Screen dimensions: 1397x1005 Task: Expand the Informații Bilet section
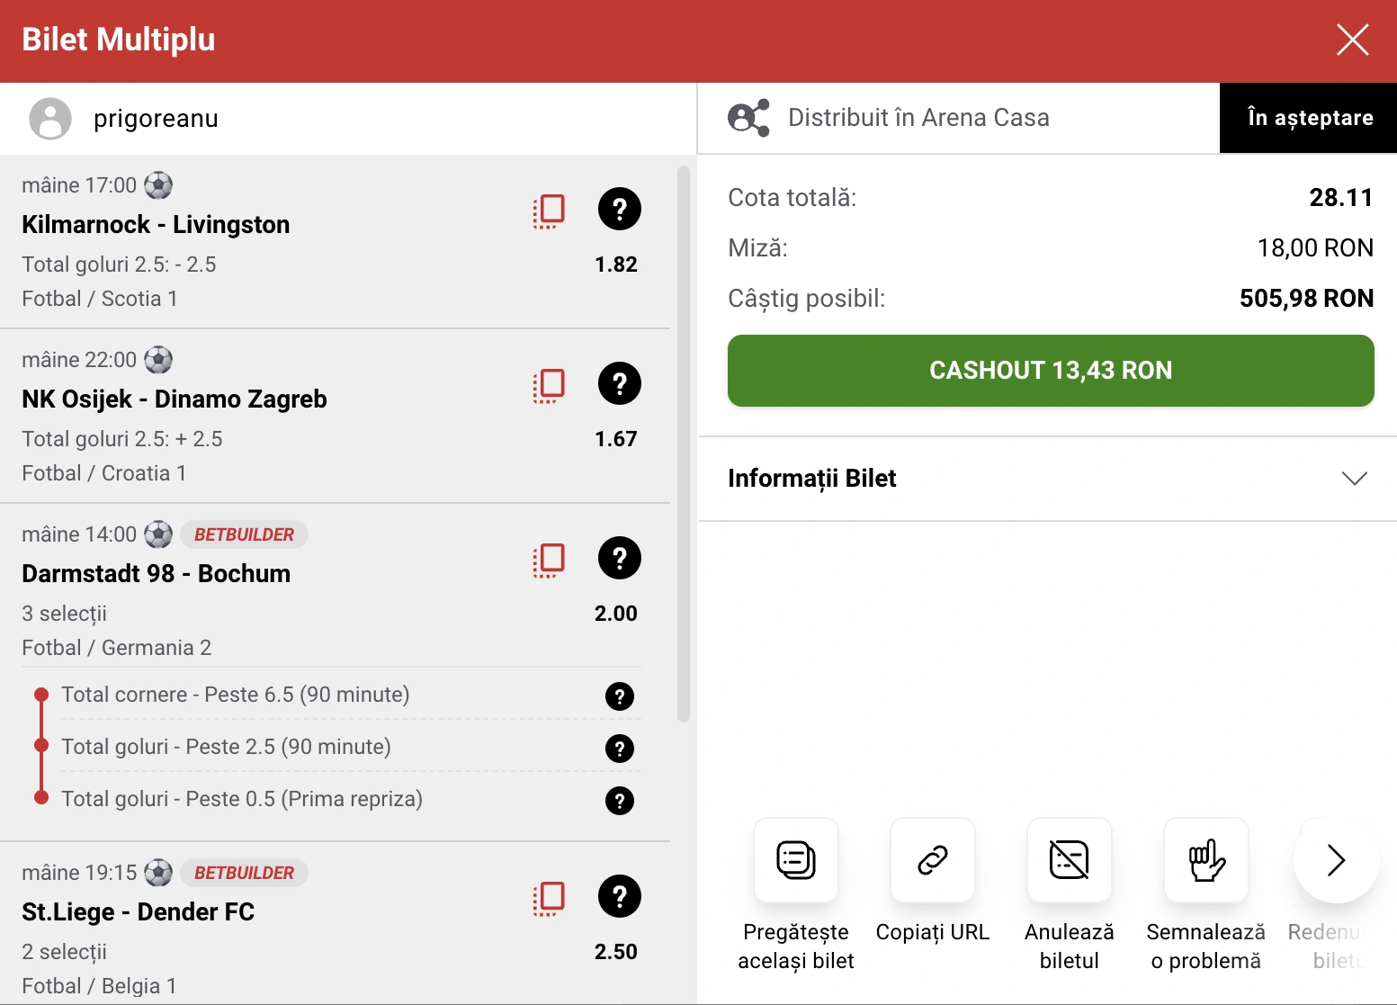click(1048, 479)
